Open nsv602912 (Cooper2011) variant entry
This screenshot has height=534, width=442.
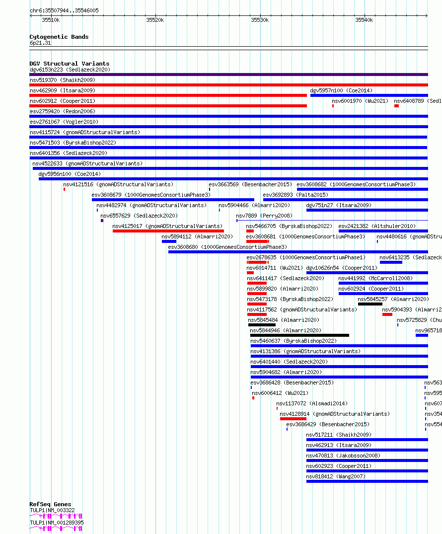pyautogui.click(x=63, y=101)
